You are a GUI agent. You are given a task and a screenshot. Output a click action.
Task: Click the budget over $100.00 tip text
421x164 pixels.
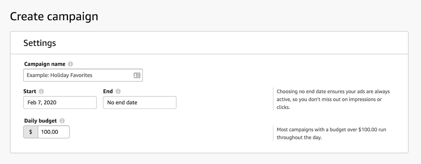(331, 133)
